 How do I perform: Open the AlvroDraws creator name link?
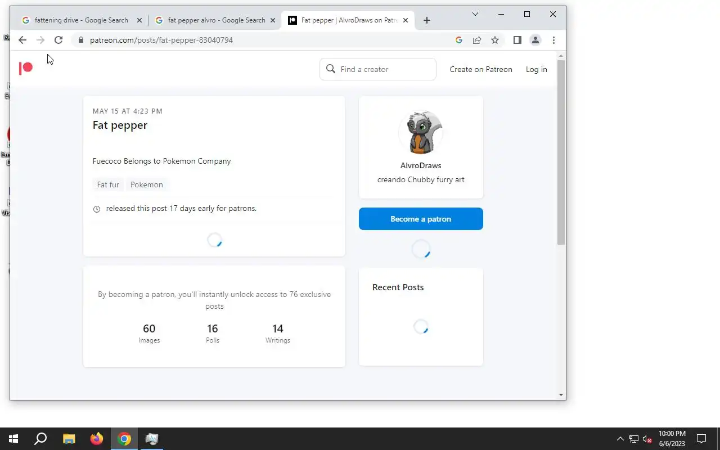[421, 165]
